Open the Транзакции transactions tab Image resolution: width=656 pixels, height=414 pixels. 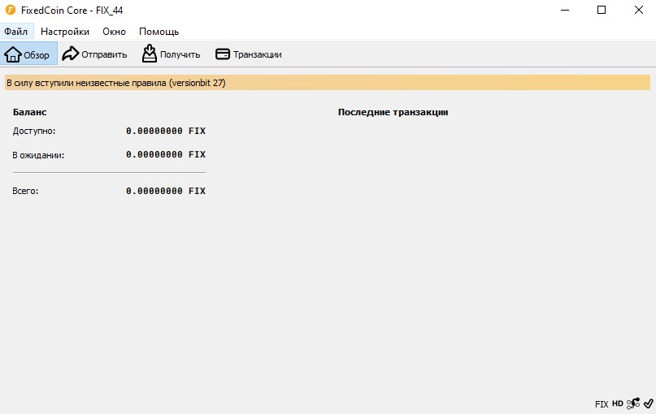pos(249,54)
